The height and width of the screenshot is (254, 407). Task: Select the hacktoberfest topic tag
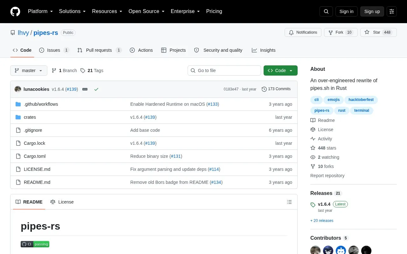click(x=361, y=100)
